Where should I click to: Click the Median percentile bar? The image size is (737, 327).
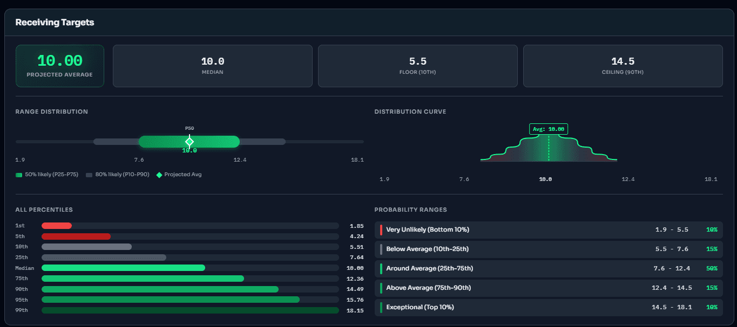click(x=123, y=268)
